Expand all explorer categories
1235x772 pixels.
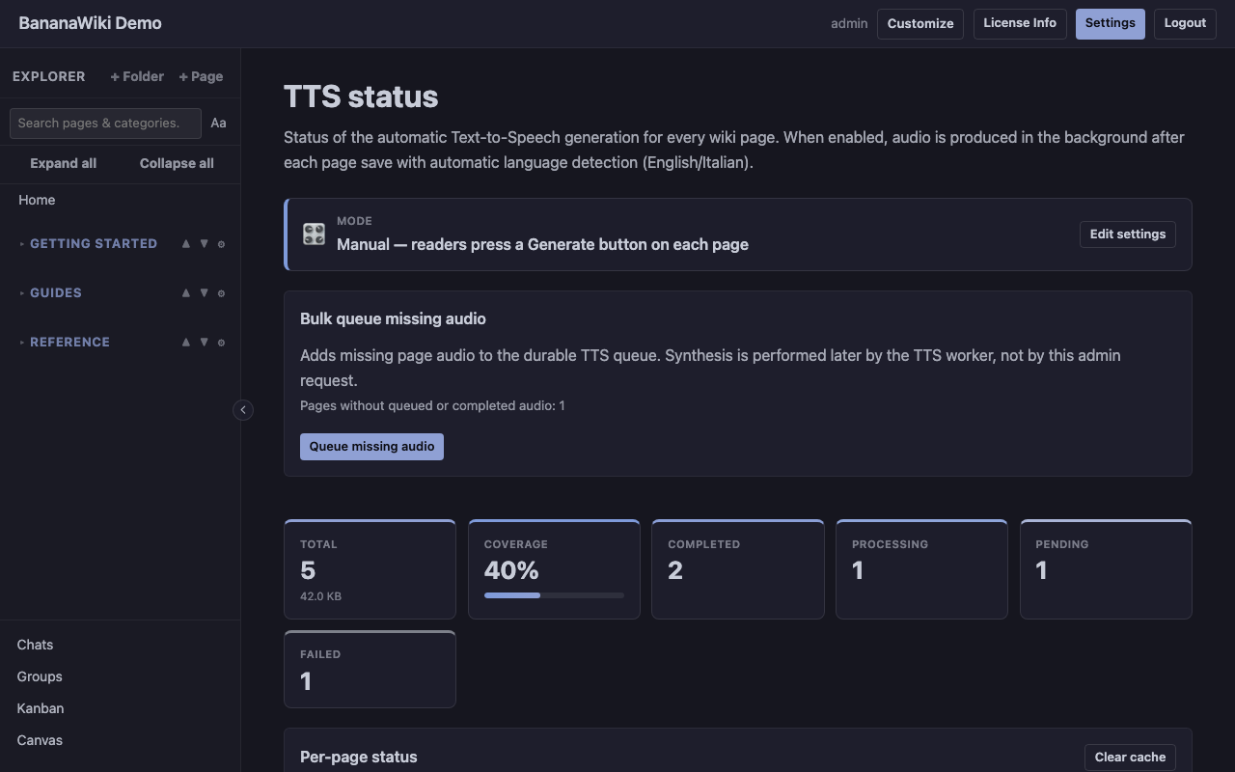point(63,163)
